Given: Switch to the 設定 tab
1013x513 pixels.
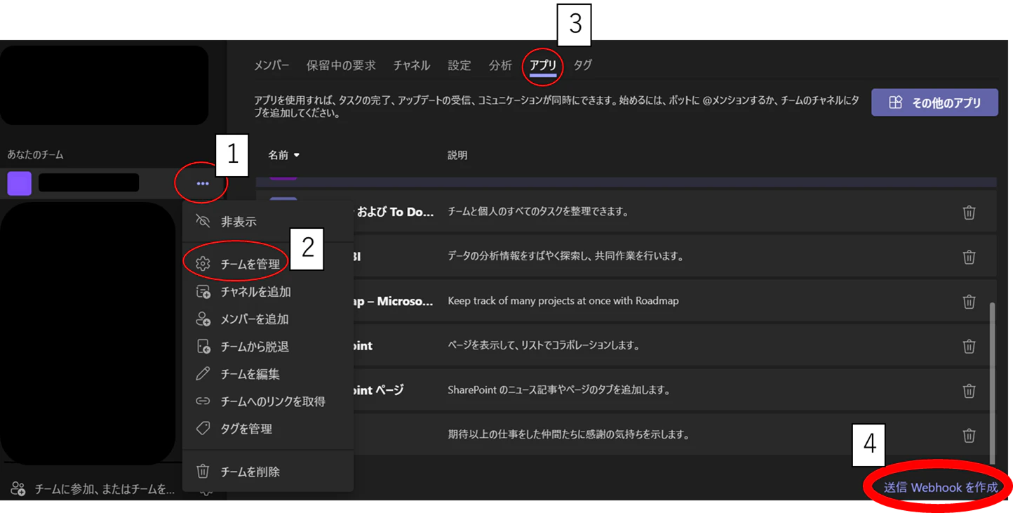Looking at the screenshot, I should point(459,65).
